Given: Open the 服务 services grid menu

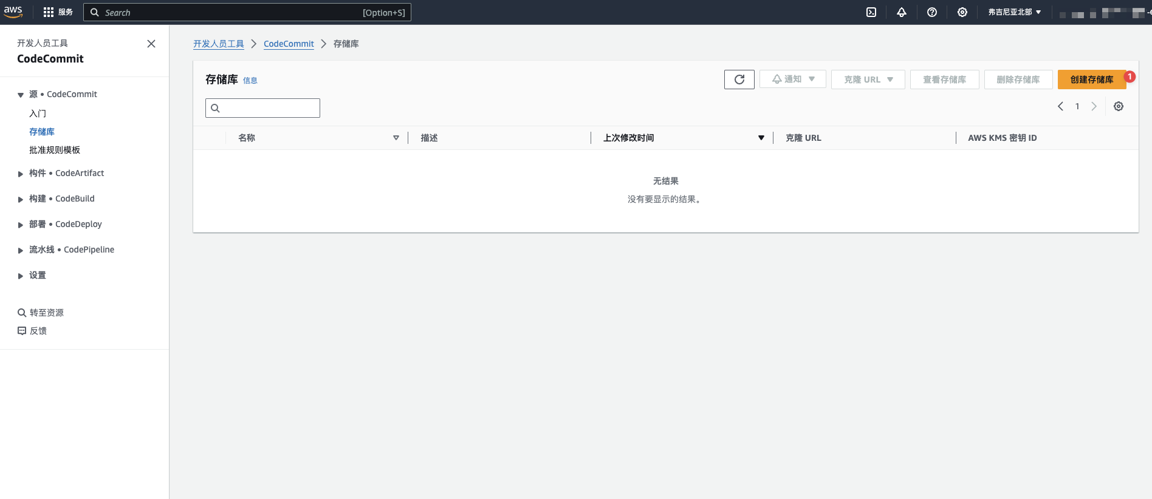Looking at the screenshot, I should coord(58,12).
